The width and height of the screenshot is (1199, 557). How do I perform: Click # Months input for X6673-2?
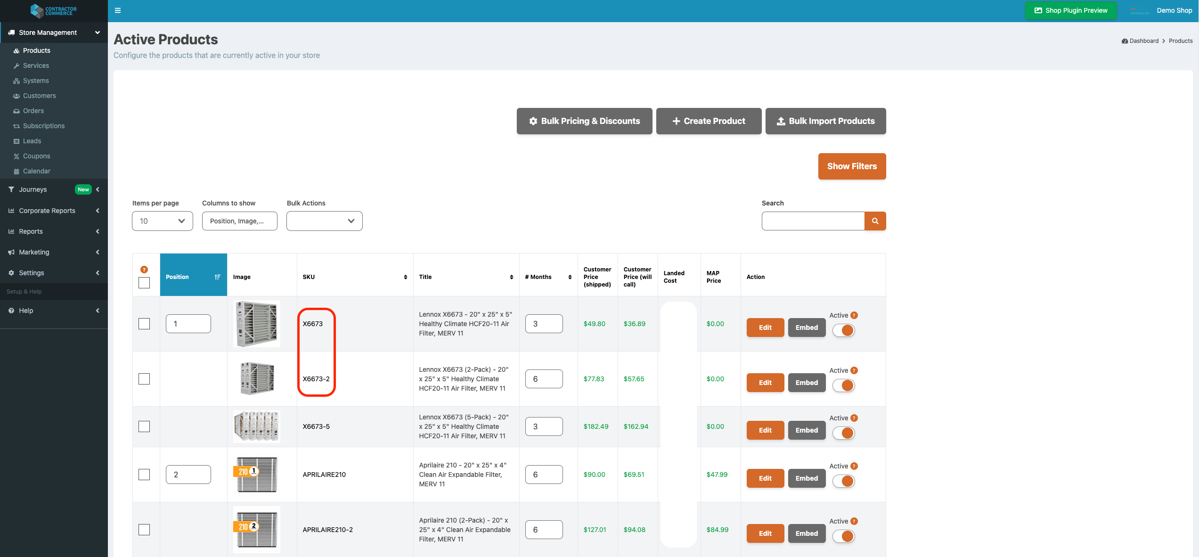[544, 379]
